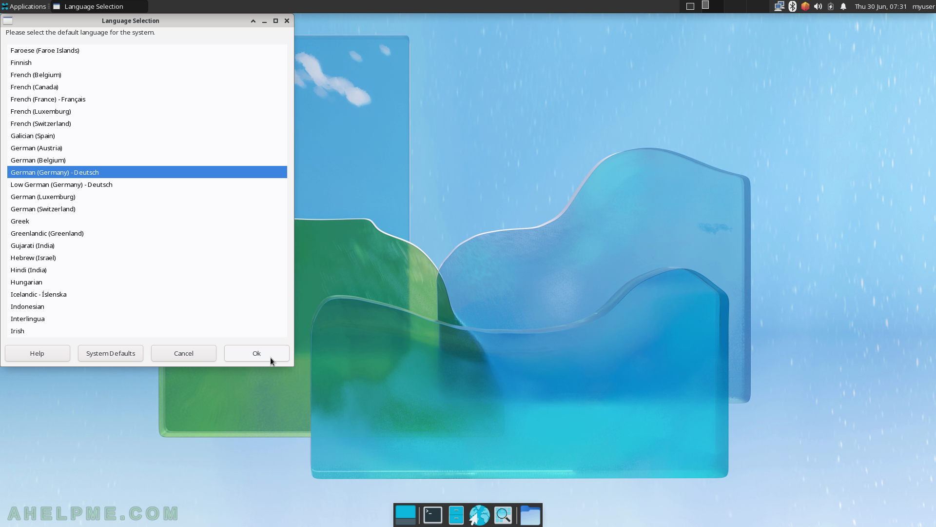
Task: Click the Cancel button
Action: tap(184, 353)
